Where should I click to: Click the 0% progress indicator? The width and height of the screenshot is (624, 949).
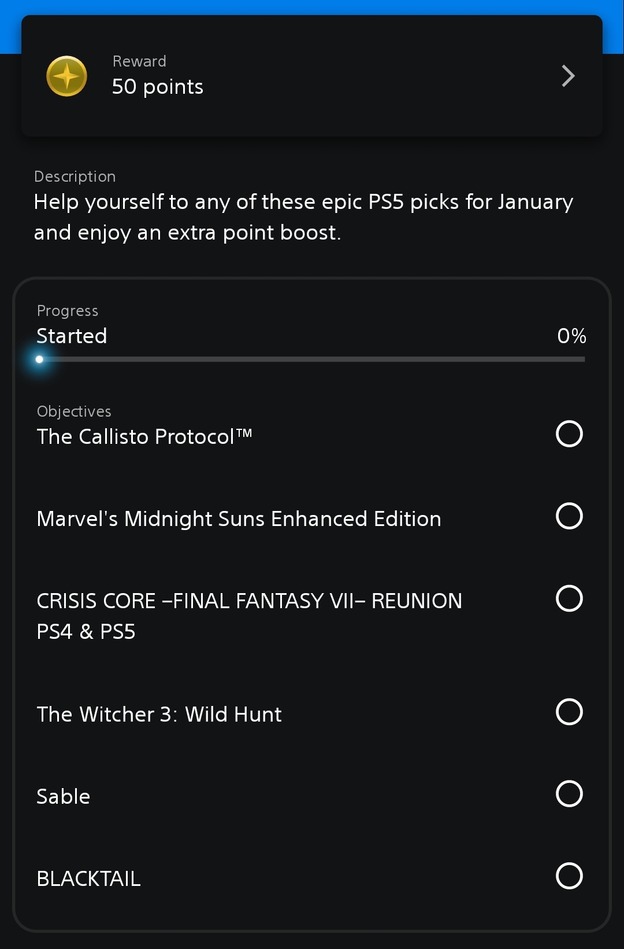[x=571, y=336]
